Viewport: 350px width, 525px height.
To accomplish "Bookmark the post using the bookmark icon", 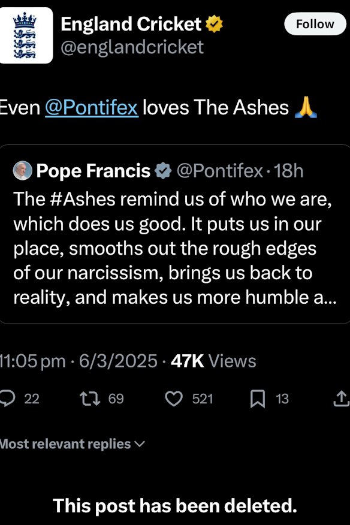I will point(258,399).
